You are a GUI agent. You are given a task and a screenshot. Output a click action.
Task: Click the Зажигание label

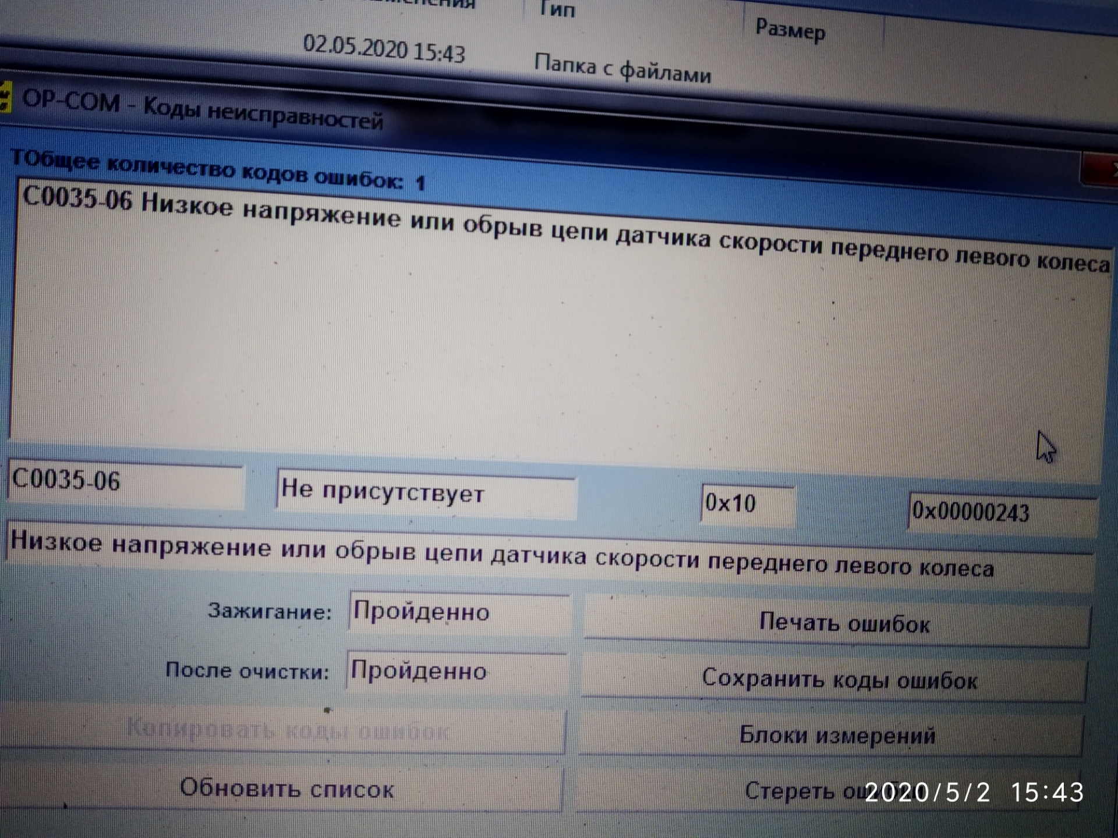coord(270,611)
